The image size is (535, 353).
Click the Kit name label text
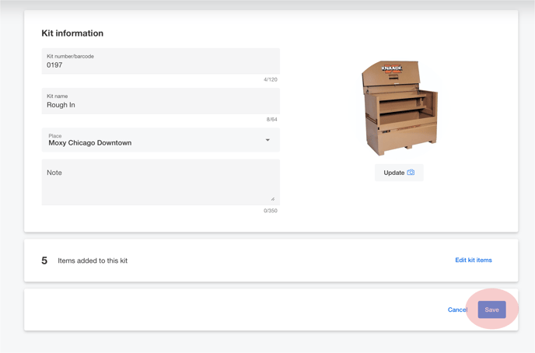click(x=58, y=96)
